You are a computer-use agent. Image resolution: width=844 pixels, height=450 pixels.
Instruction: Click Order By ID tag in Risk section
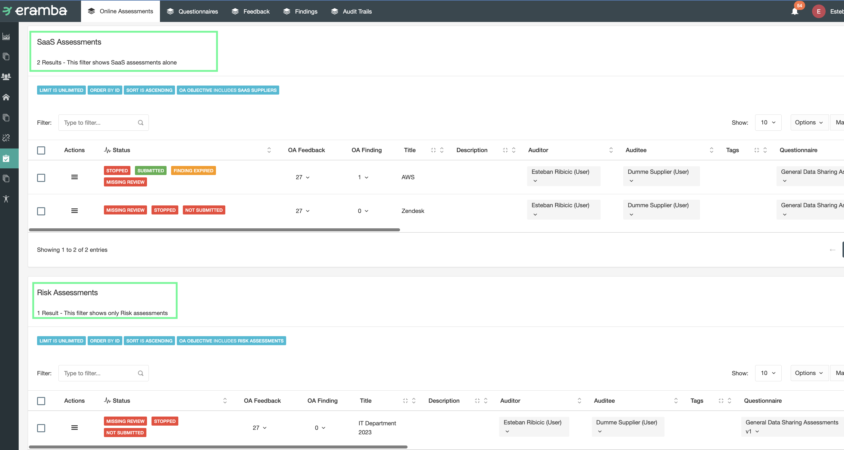[x=105, y=341]
